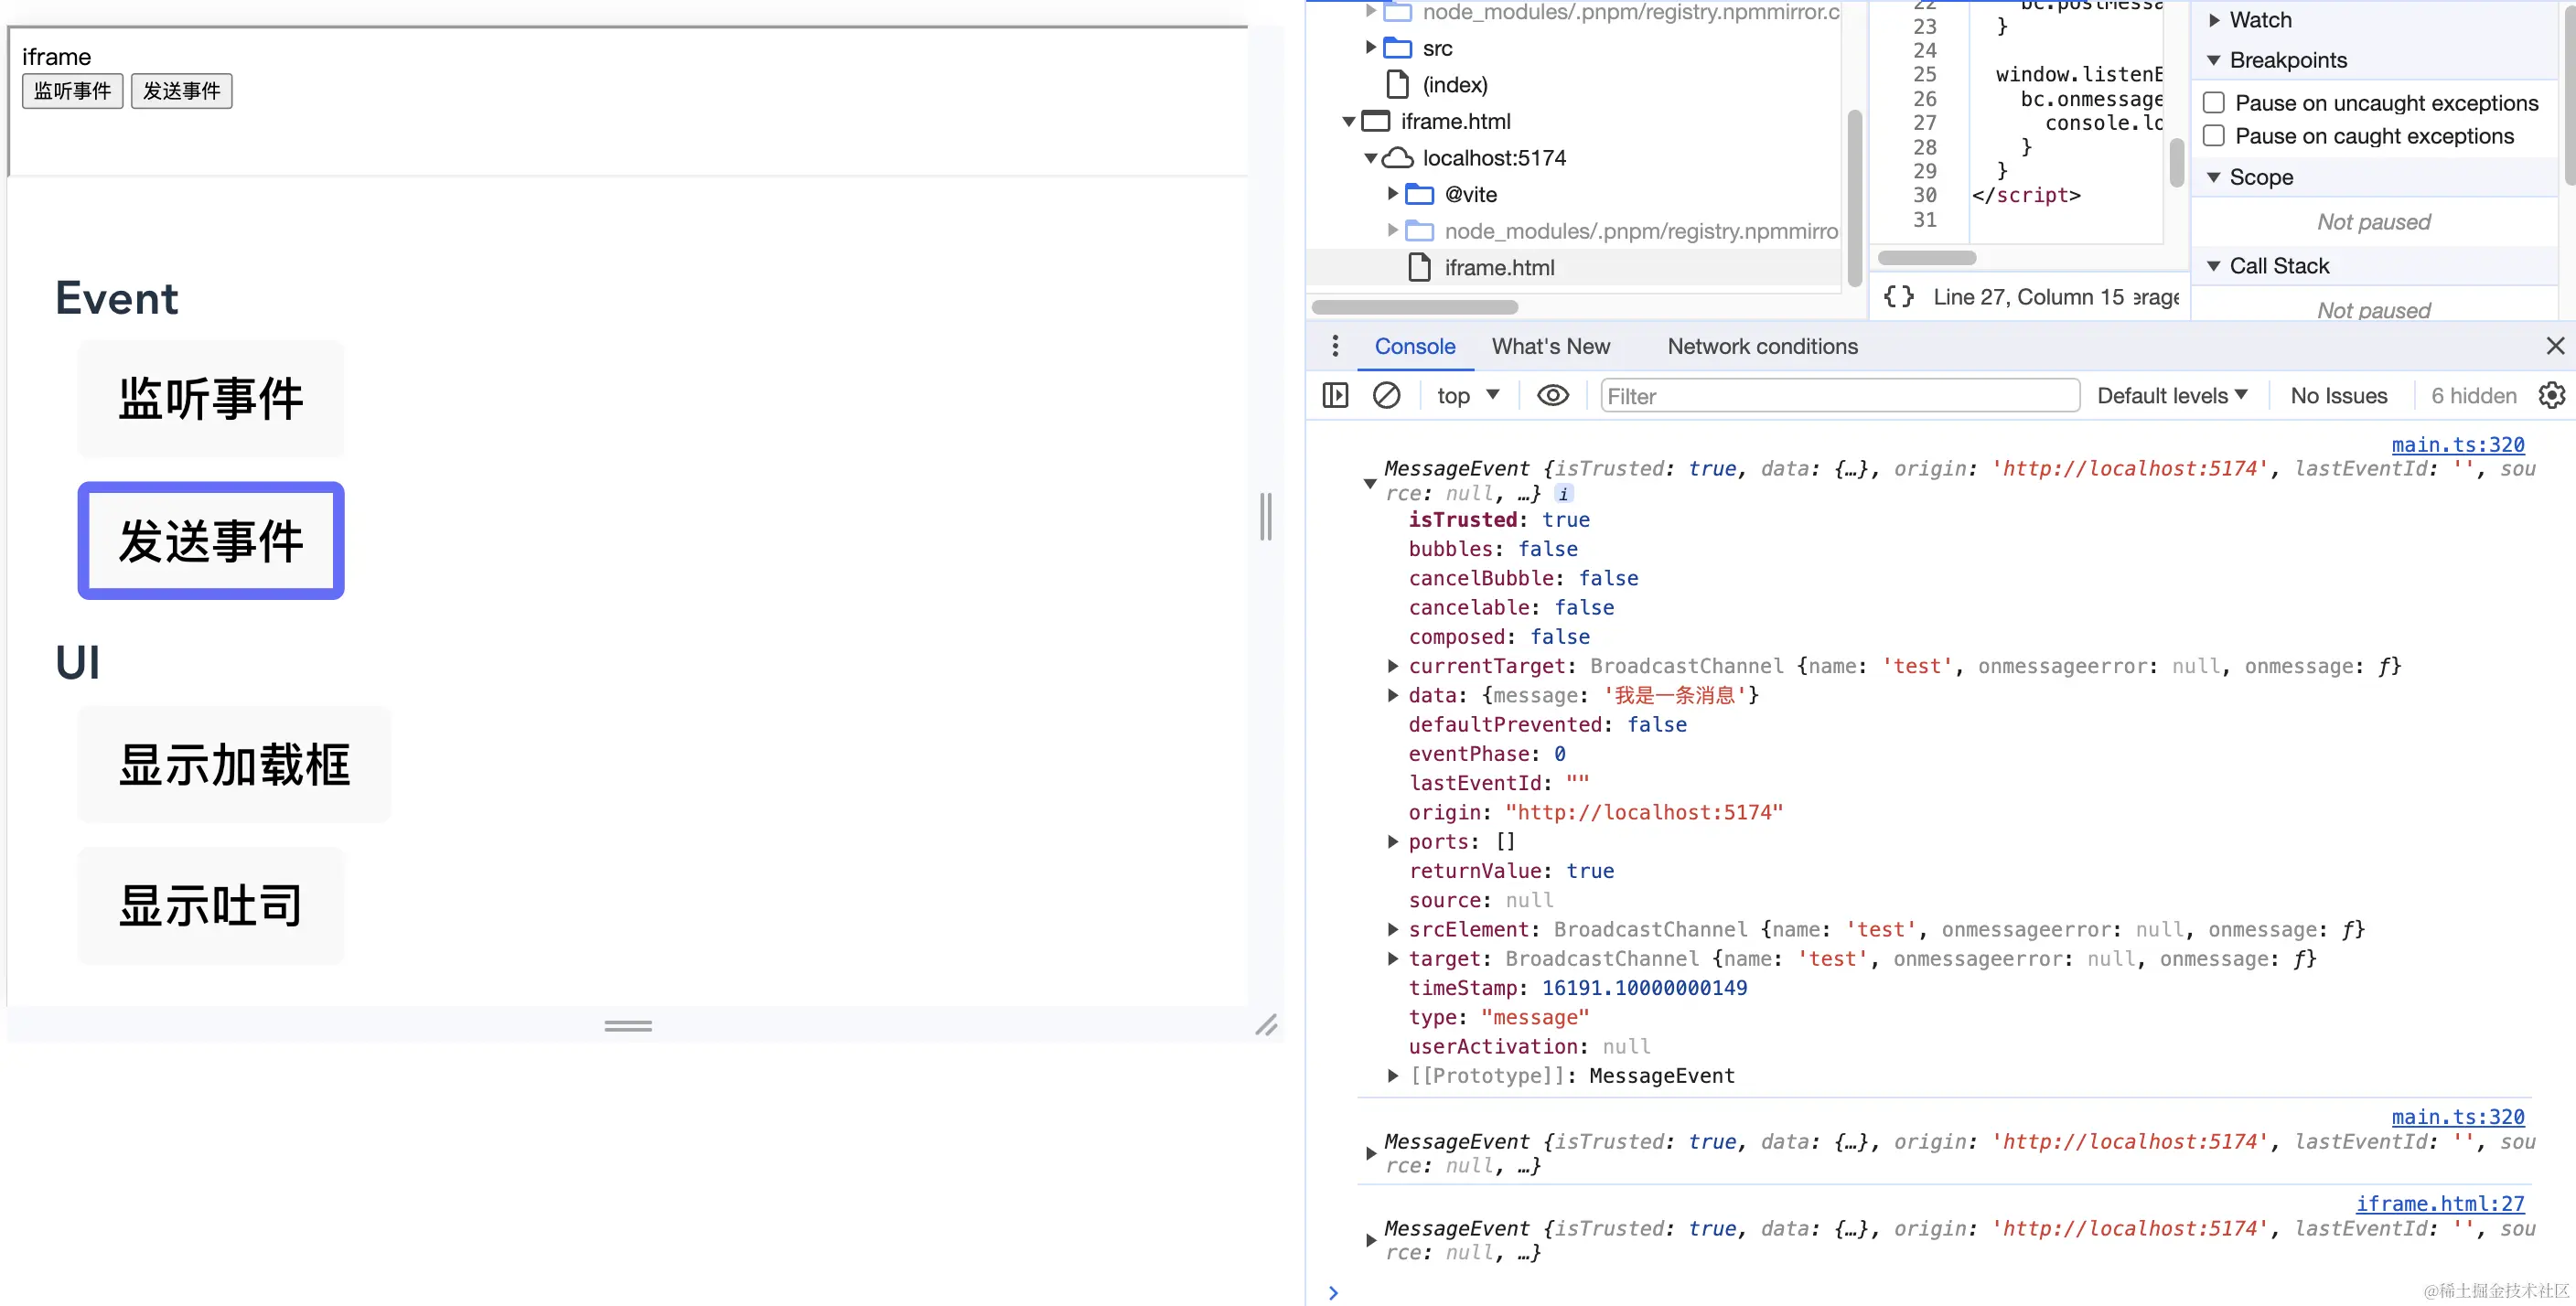
Task: Click the clear console icon
Action: click(x=1386, y=396)
